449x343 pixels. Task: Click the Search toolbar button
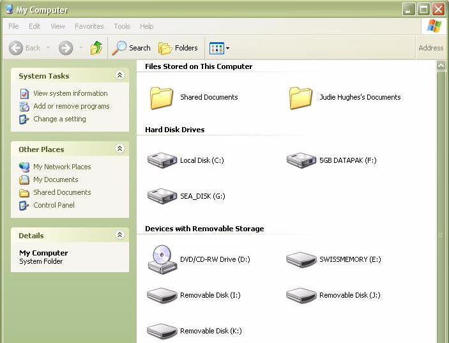click(x=132, y=48)
